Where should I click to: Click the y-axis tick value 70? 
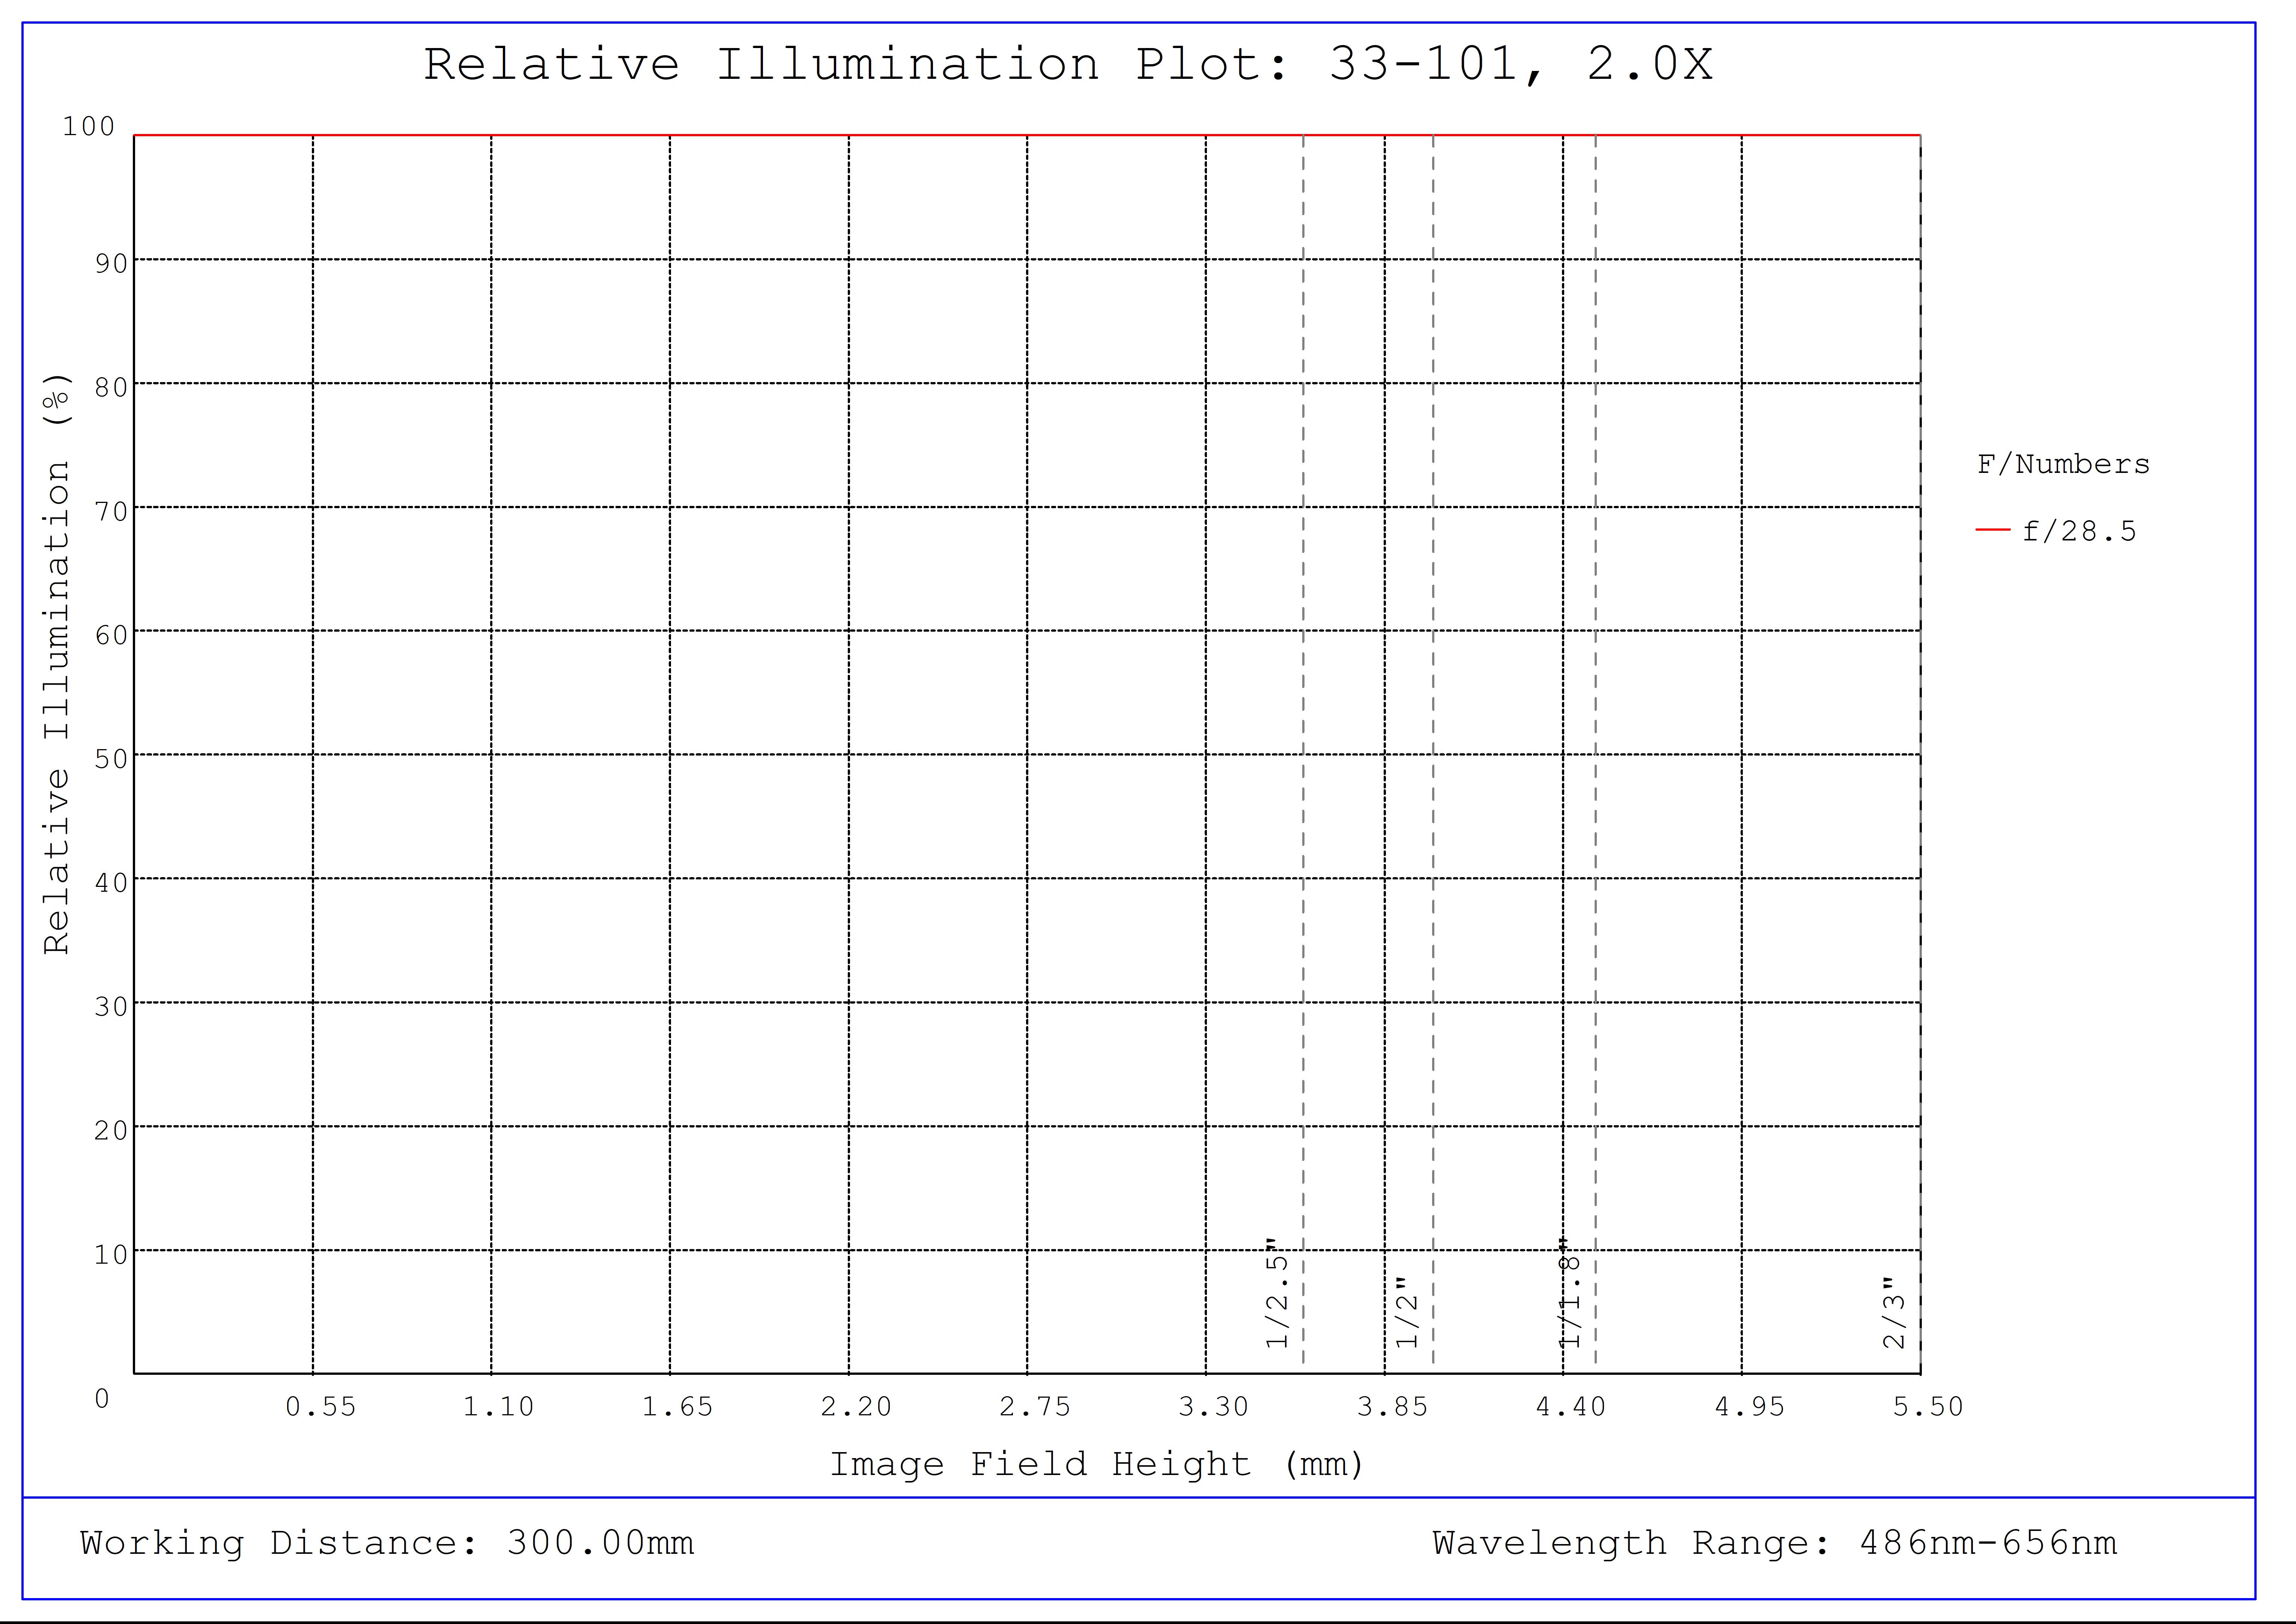tap(111, 511)
